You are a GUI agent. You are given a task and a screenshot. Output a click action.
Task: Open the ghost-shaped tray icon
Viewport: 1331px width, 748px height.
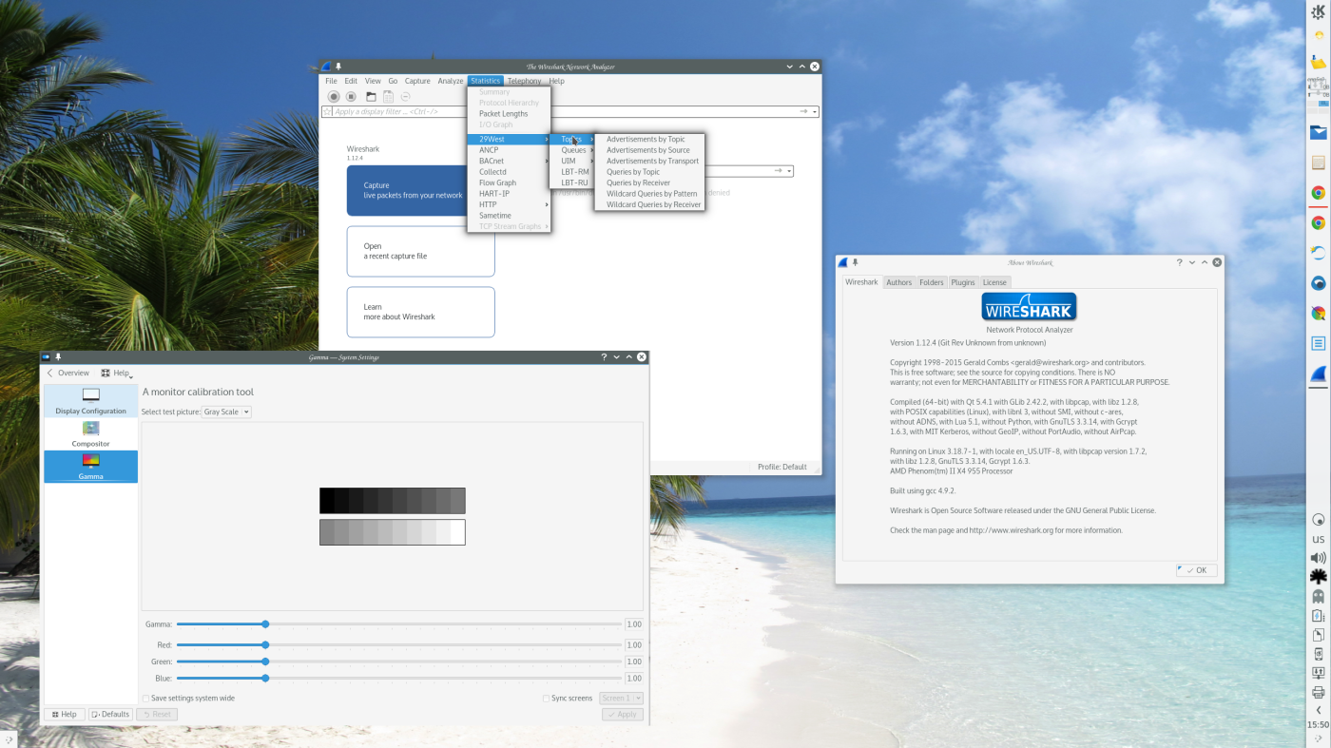[1318, 597]
